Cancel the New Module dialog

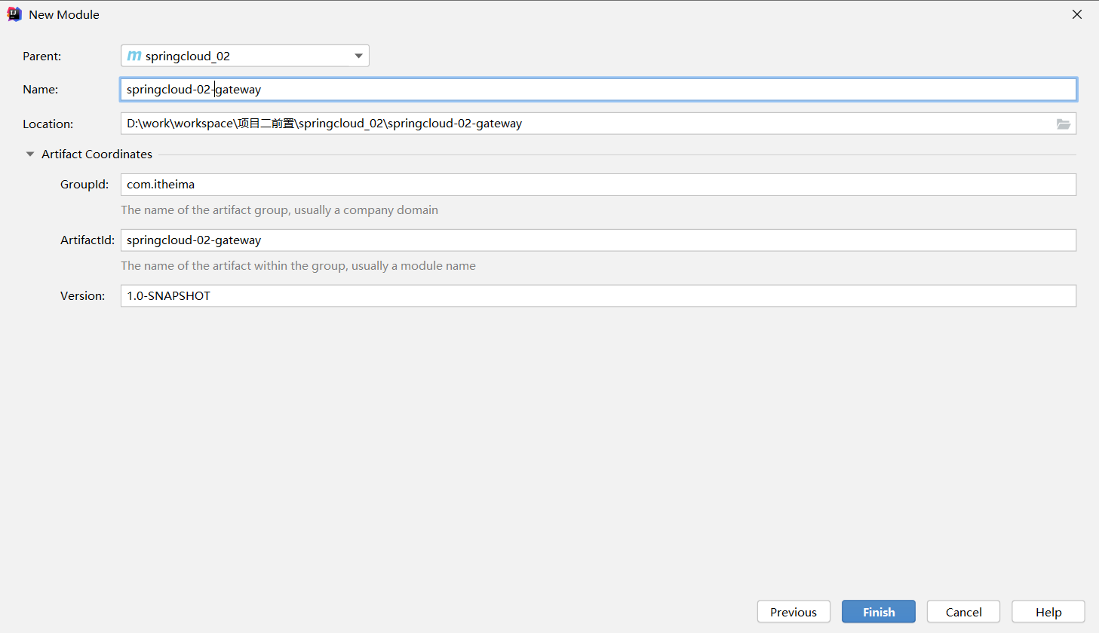point(964,612)
